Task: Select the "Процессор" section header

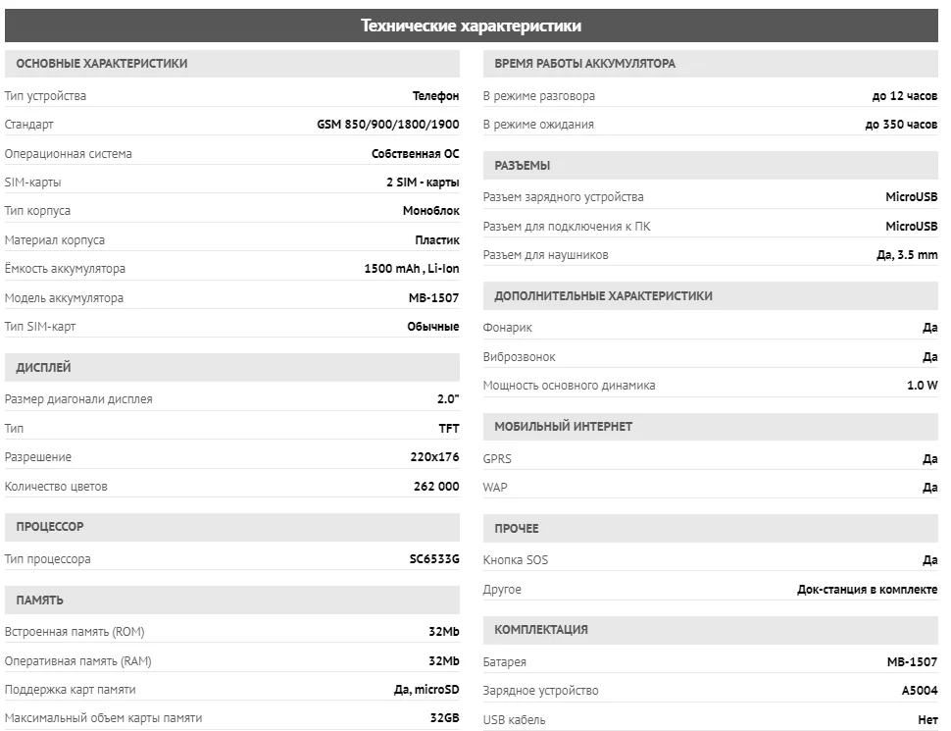Action: [50, 527]
